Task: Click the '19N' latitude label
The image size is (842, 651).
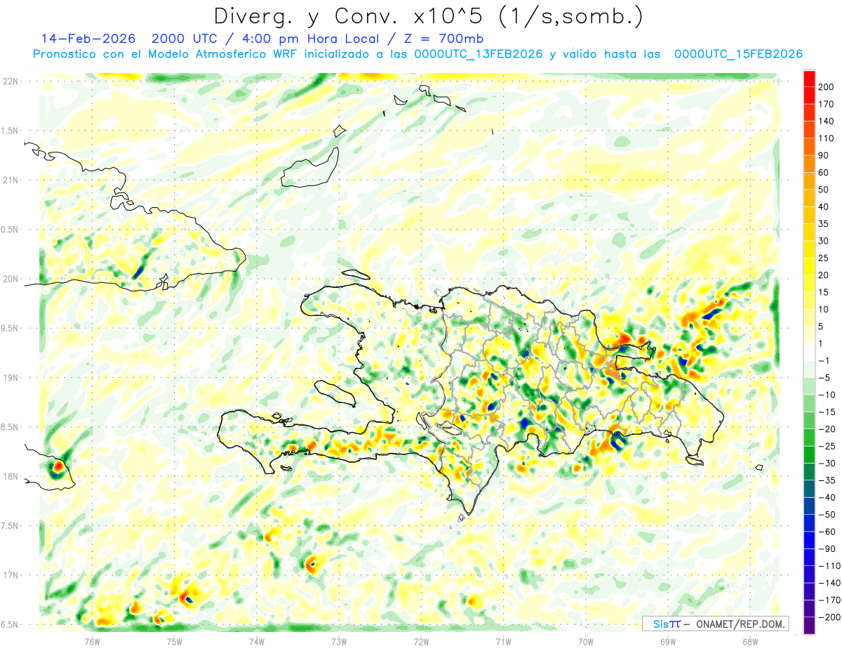Action: point(11,377)
